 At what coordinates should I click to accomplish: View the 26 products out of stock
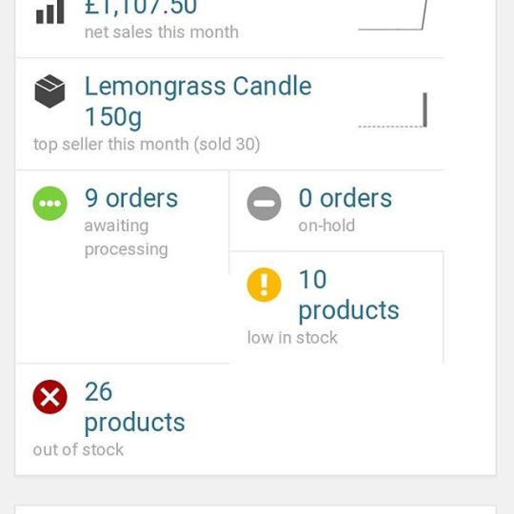135,406
